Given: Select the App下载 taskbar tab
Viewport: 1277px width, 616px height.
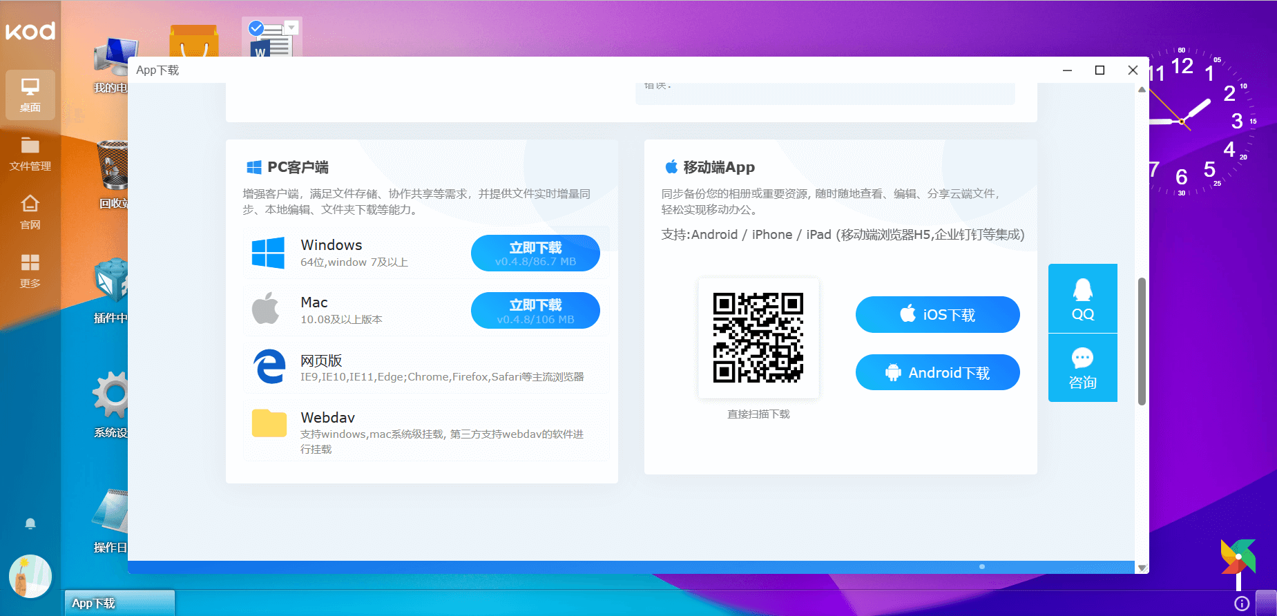Looking at the screenshot, I should pos(119,603).
